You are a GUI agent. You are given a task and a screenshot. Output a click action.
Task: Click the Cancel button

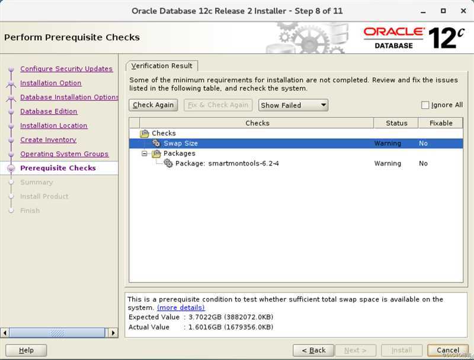[x=448, y=351]
